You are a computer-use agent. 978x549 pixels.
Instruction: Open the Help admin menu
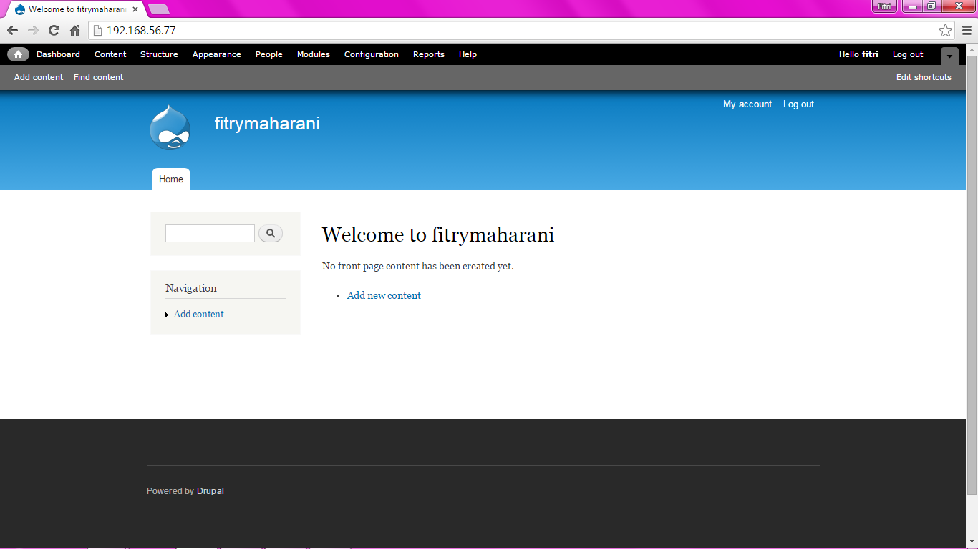point(468,54)
